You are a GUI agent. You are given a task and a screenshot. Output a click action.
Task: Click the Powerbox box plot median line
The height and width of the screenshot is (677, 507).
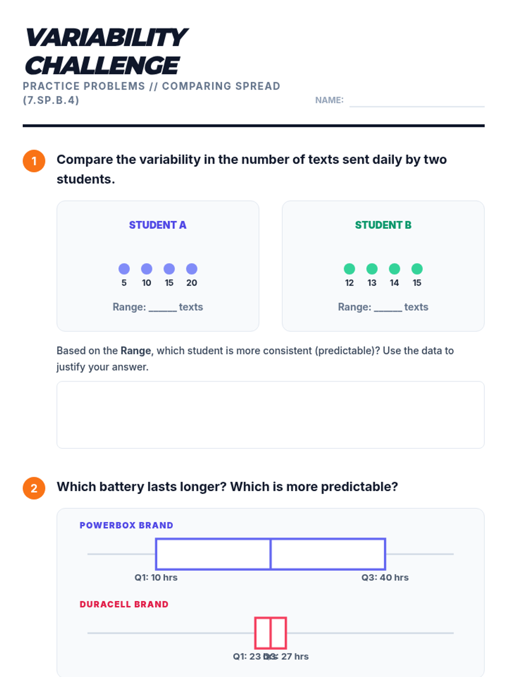[270, 554]
